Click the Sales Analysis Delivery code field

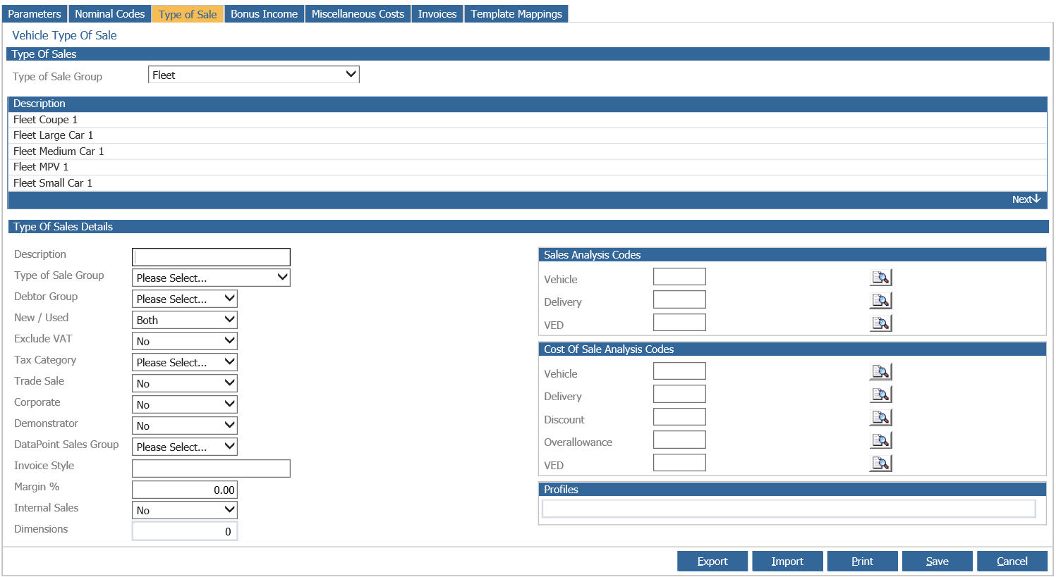pos(679,299)
